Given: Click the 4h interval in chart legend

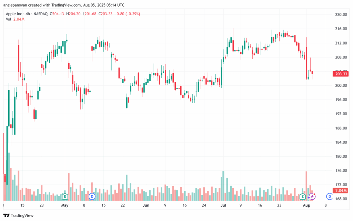Looking at the screenshot, I should pyautogui.click(x=28, y=14).
